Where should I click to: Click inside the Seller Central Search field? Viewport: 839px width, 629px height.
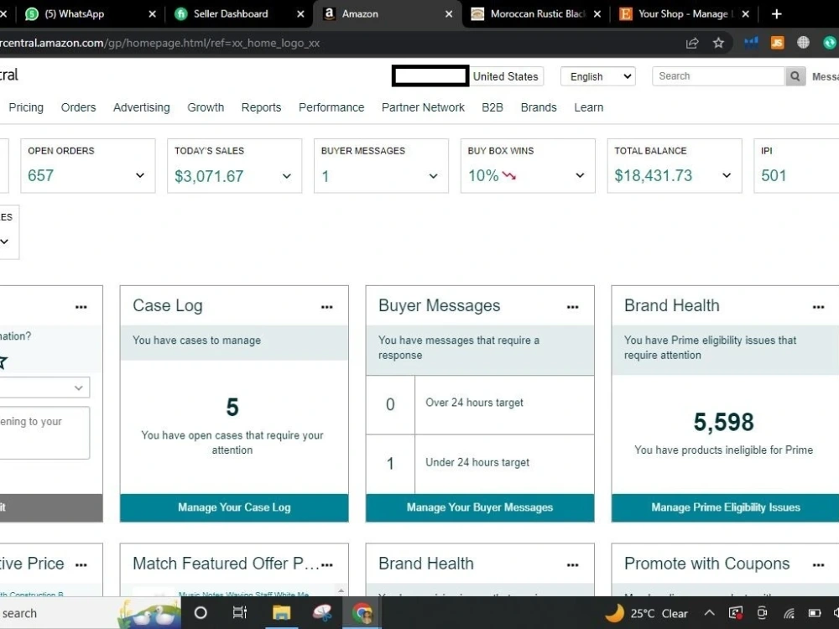[718, 76]
